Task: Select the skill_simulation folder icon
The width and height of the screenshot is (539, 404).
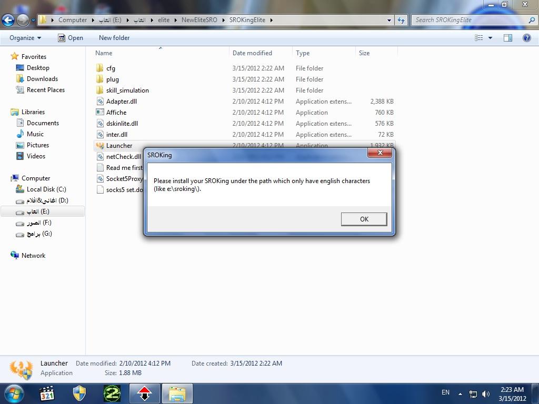Action: 99,90
